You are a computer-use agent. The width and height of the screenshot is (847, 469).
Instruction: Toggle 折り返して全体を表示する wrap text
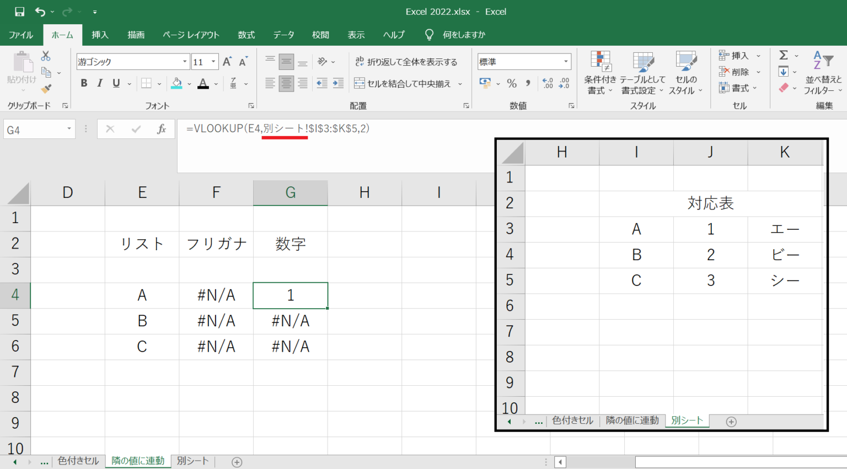click(x=406, y=62)
